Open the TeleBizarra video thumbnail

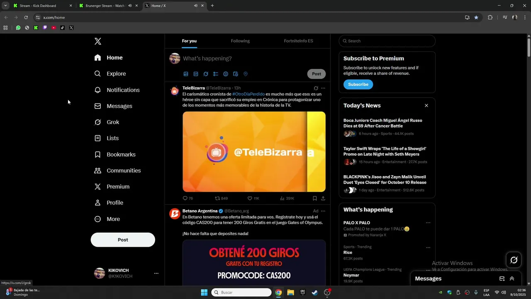(254, 152)
